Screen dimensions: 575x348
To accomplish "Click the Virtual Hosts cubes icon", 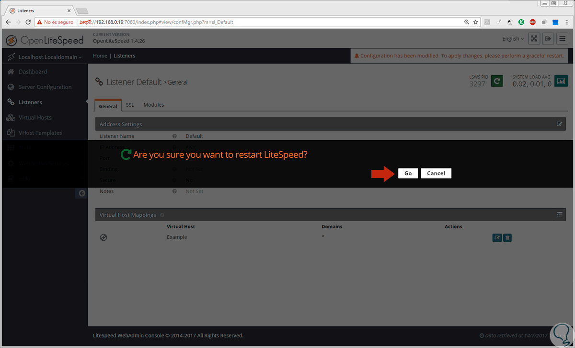I will [11, 118].
